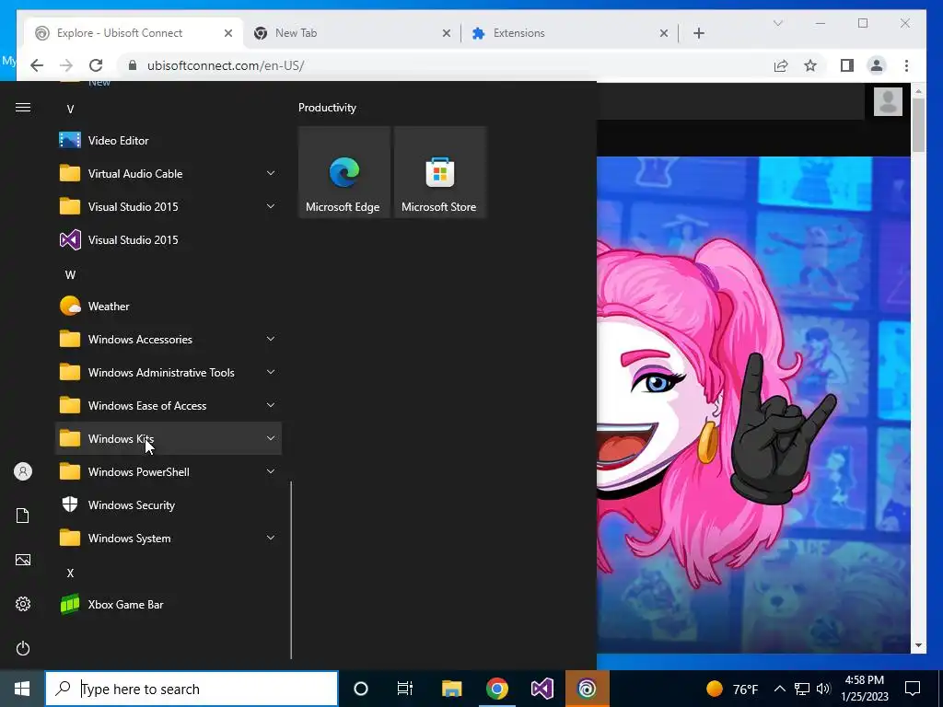This screenshot has height=707, width=943.
Task: Click the Power button in Start sidebar
Action: click(x=23, y=648)
